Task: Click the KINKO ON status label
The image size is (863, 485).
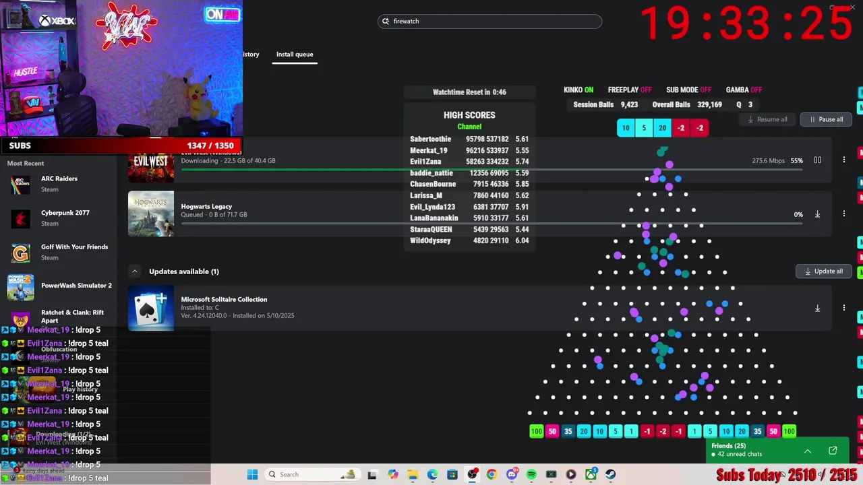Action: click(578, 90)
